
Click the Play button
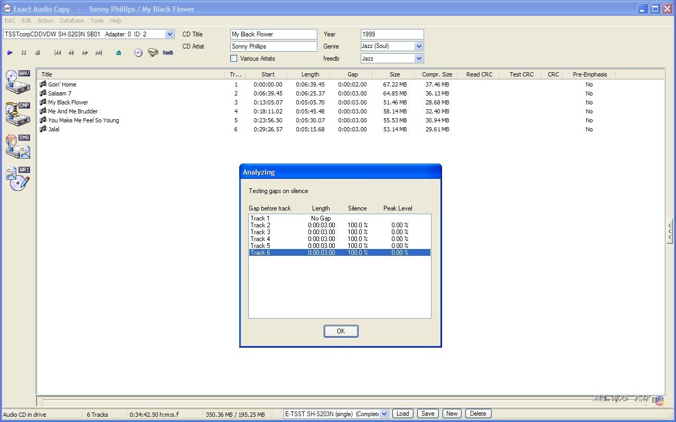10,53
